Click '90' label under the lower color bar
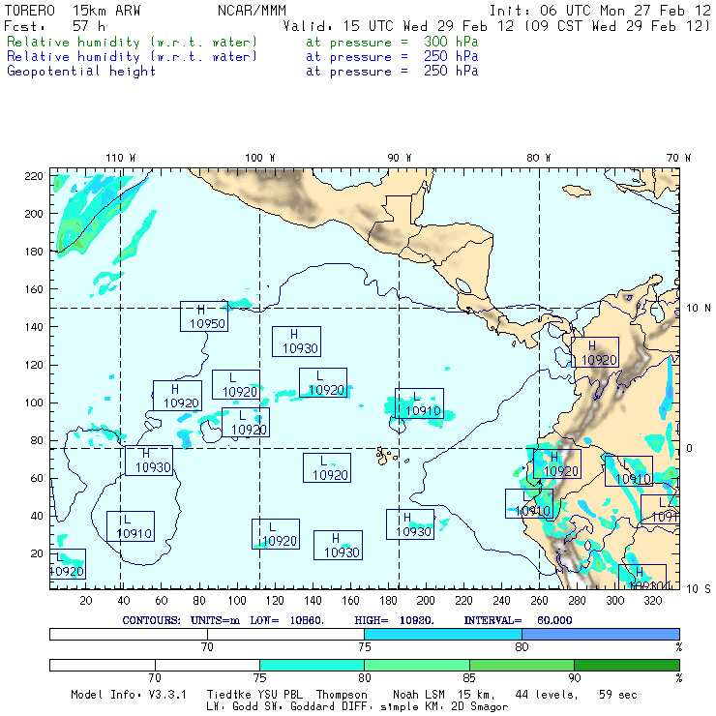The image size is (716, 716). click(575, 678)
